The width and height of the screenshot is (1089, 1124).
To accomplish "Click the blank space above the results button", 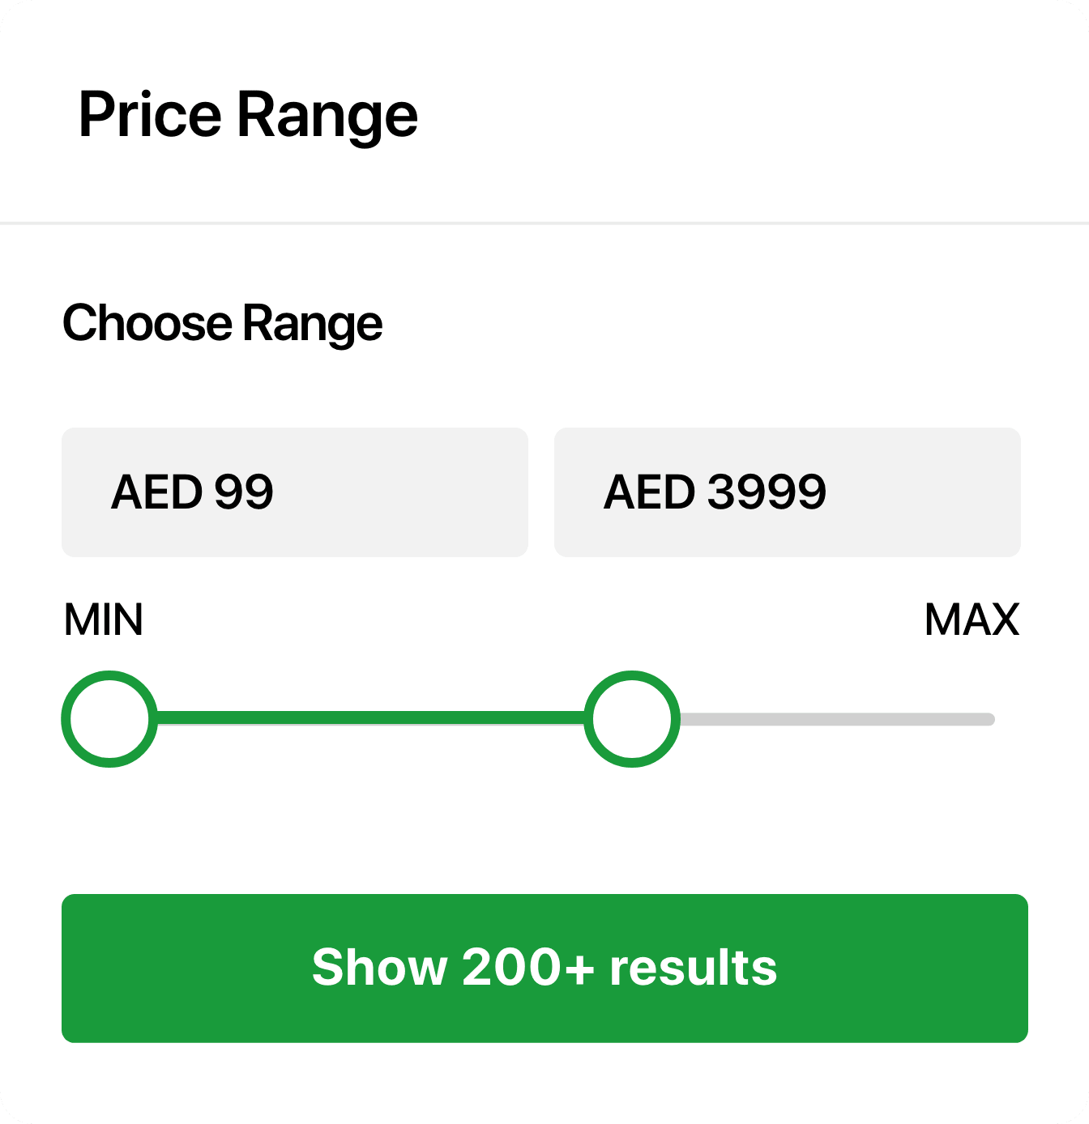I will (x=544, y=834).
